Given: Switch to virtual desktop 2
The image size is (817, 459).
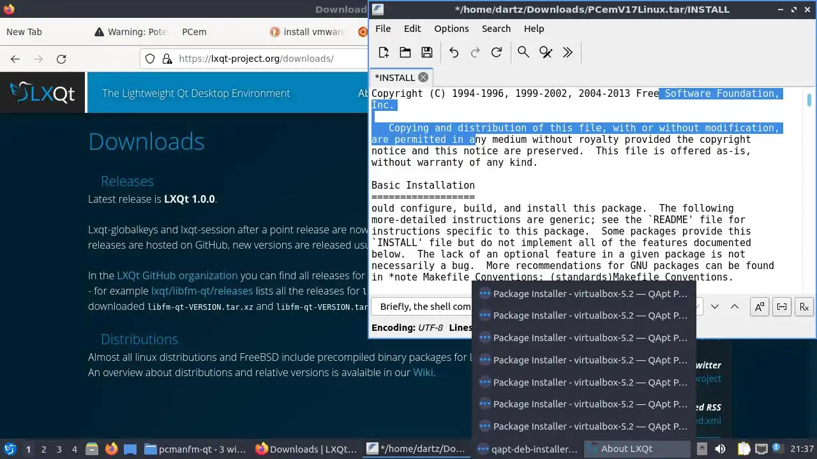Looking at the screenshot, I should [x=43, y=449].
